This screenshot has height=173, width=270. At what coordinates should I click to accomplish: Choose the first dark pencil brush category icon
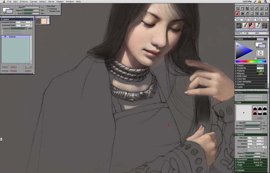pos(239,26)
